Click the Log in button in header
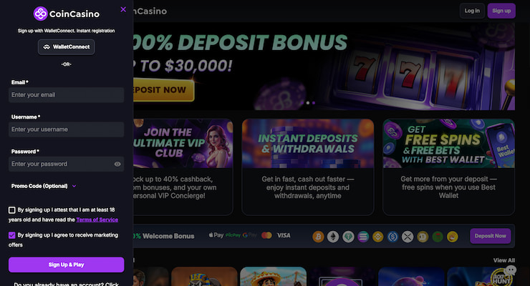The width and height of the screenshot is (530, 286). 472,11
